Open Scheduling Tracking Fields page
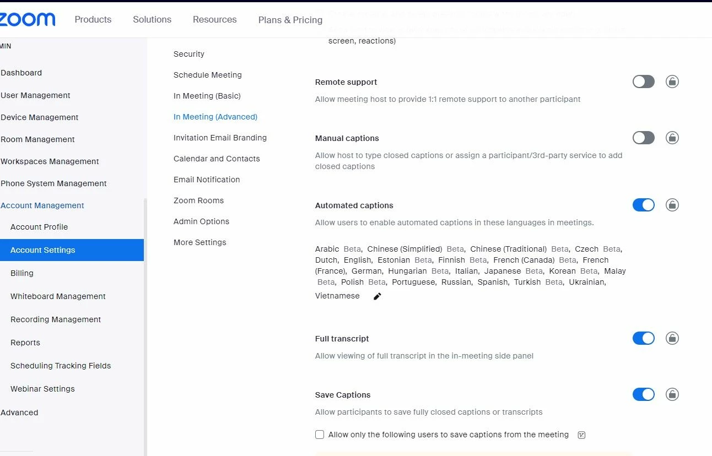The width and height of the screenshot is (712, 456). point(61,366)
